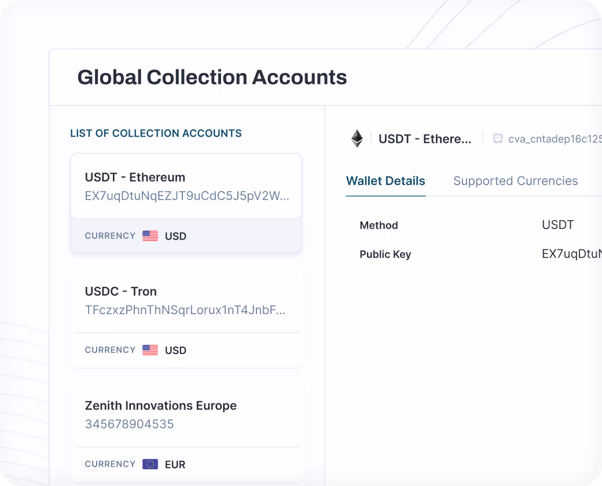This screenshot has width=602, height=486.
Task: Click the USD currency value in USDC Tron card
Action: pos(175,350)
